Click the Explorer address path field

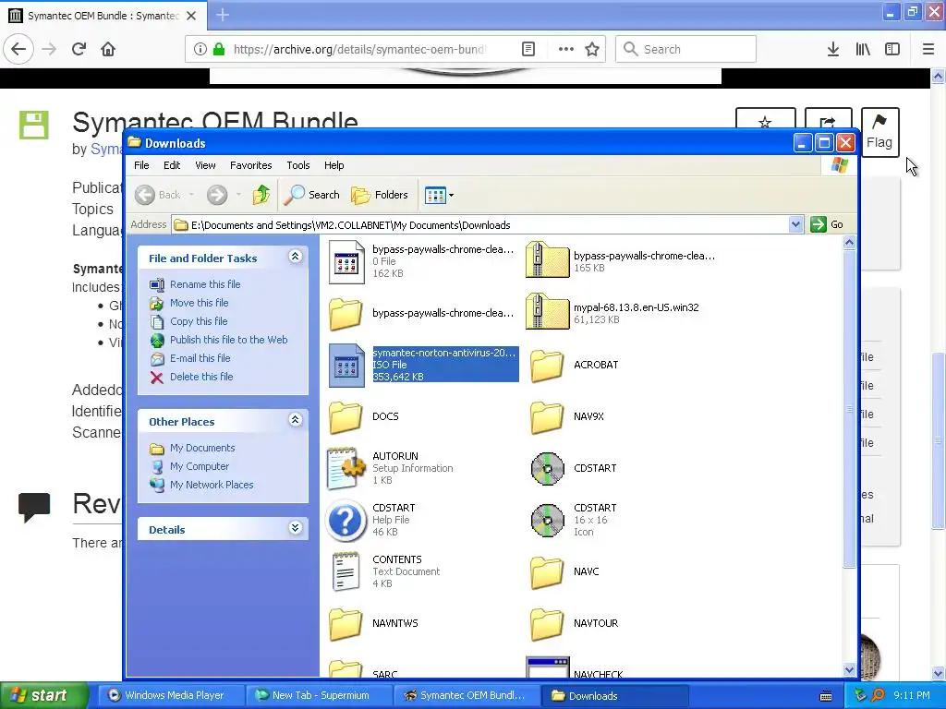[480, 225]
